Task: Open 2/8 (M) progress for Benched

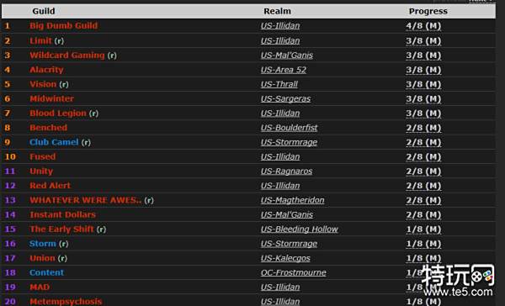Action: pos(423,128)
